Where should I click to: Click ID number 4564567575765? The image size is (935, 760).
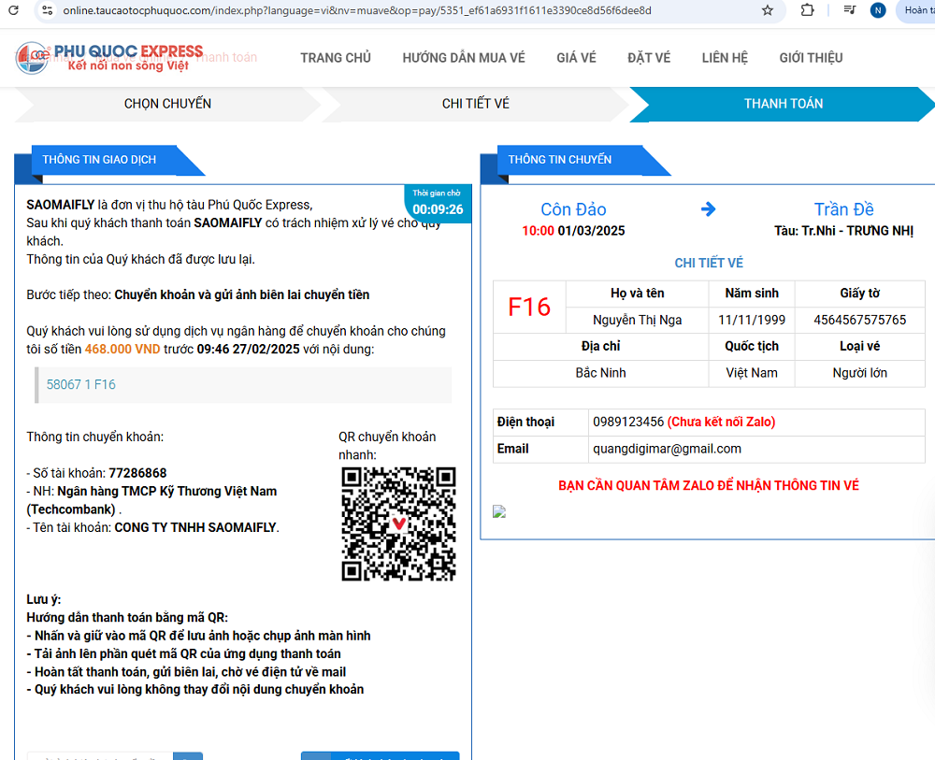tap(860, 320)
